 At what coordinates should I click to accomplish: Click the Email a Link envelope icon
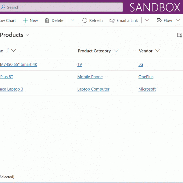point(112,21)
